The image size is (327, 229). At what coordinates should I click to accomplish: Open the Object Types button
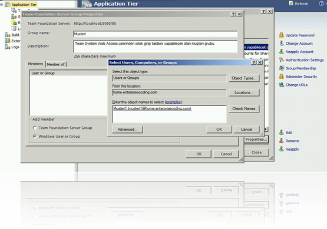click(244, 78)
